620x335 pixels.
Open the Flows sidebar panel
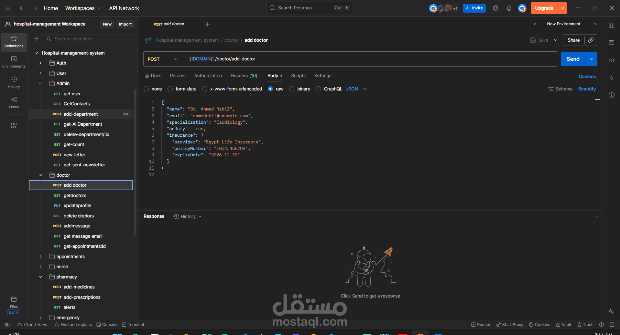[14, 103]
